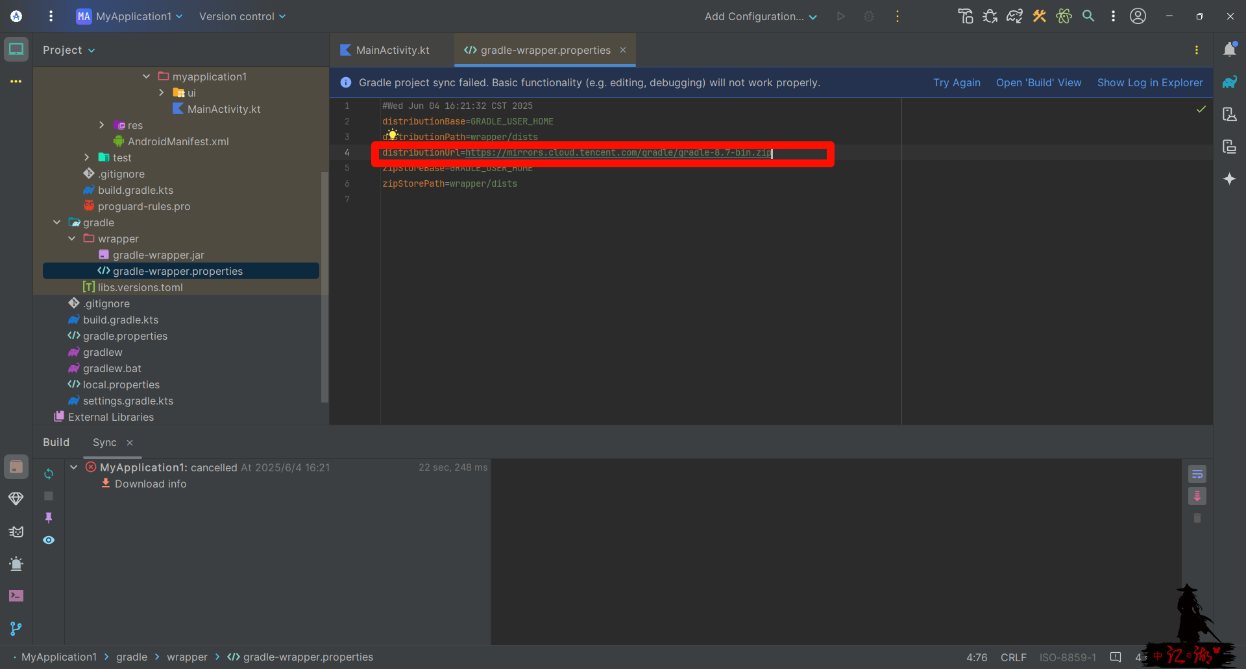
Task: Click the Sync Project with Gradle Files icon
Action: click(1014, 16)
